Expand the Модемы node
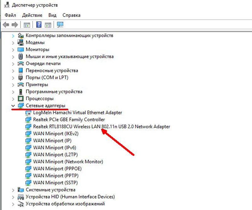This screenshot has height=210, width=252. (x=13, y=43)
